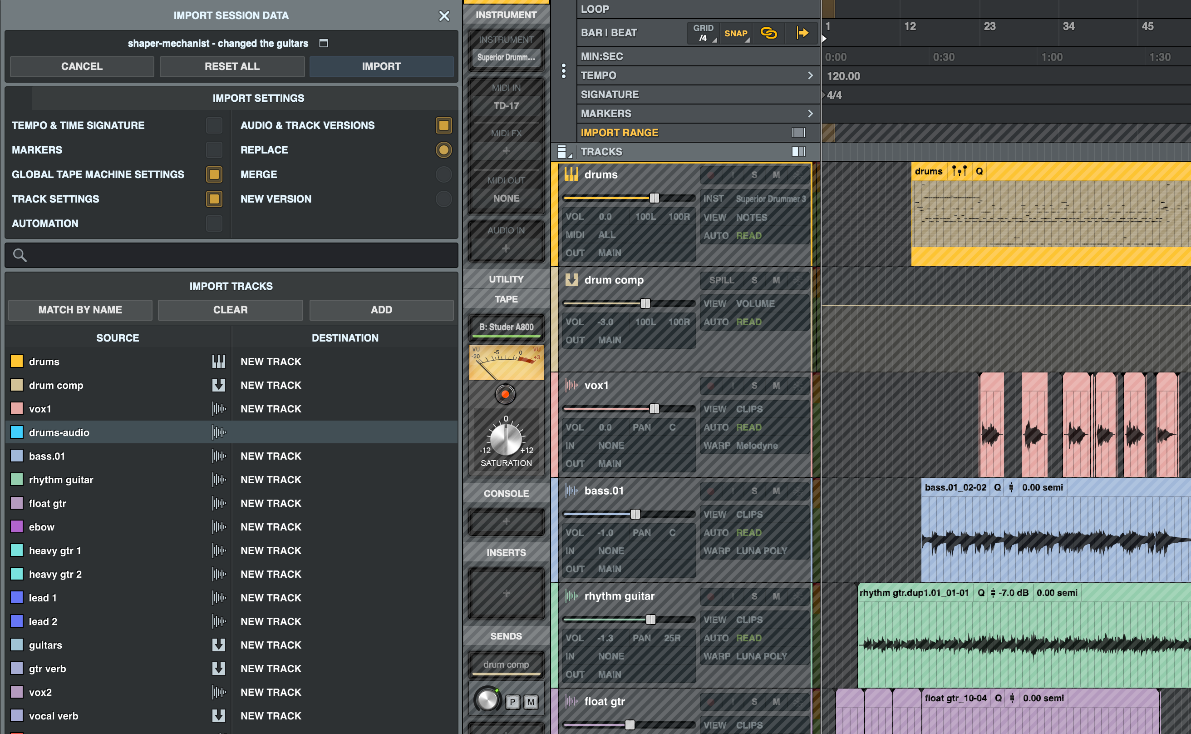The width and height of the screenshot is (1191, 734).
Task: Click the orange arrow icon in the BAR|BEAT row
Action: pos(802,33)
